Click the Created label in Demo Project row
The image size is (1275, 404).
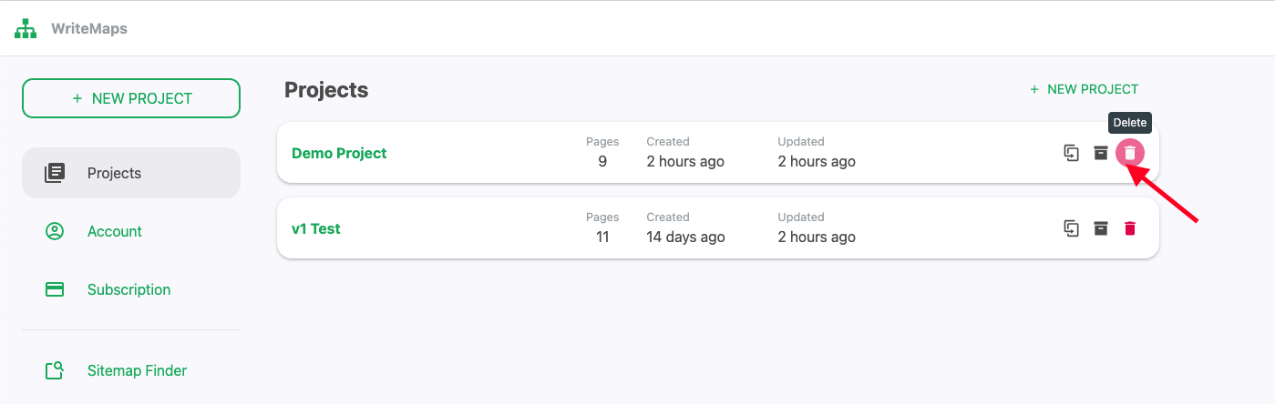click(x=668, y=141)
